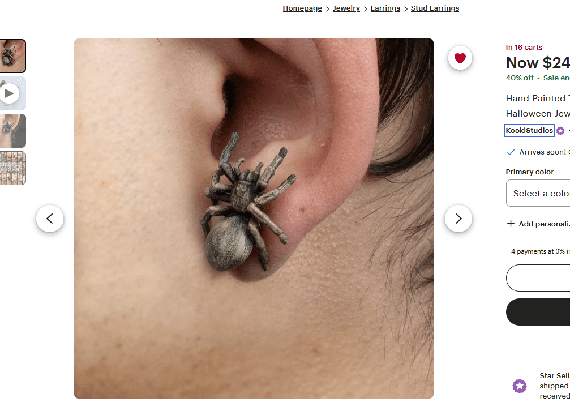
Task: Click the main spider earring photo
Action: (254, 219)
